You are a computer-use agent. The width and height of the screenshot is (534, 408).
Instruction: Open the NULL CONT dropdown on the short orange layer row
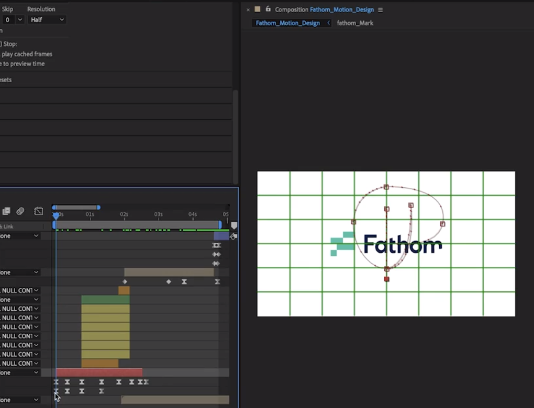coord(20,291)
